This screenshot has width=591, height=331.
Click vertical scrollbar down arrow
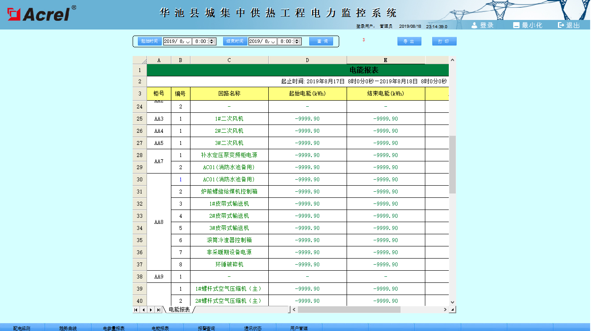(452, 302)
